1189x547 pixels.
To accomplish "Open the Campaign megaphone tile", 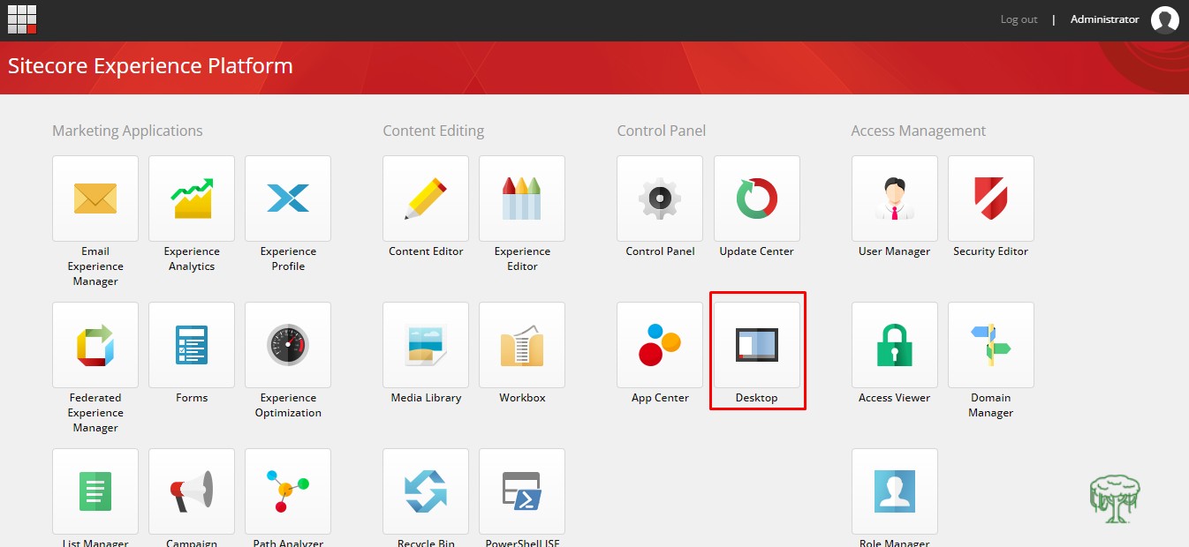I will tap(192, 491).
